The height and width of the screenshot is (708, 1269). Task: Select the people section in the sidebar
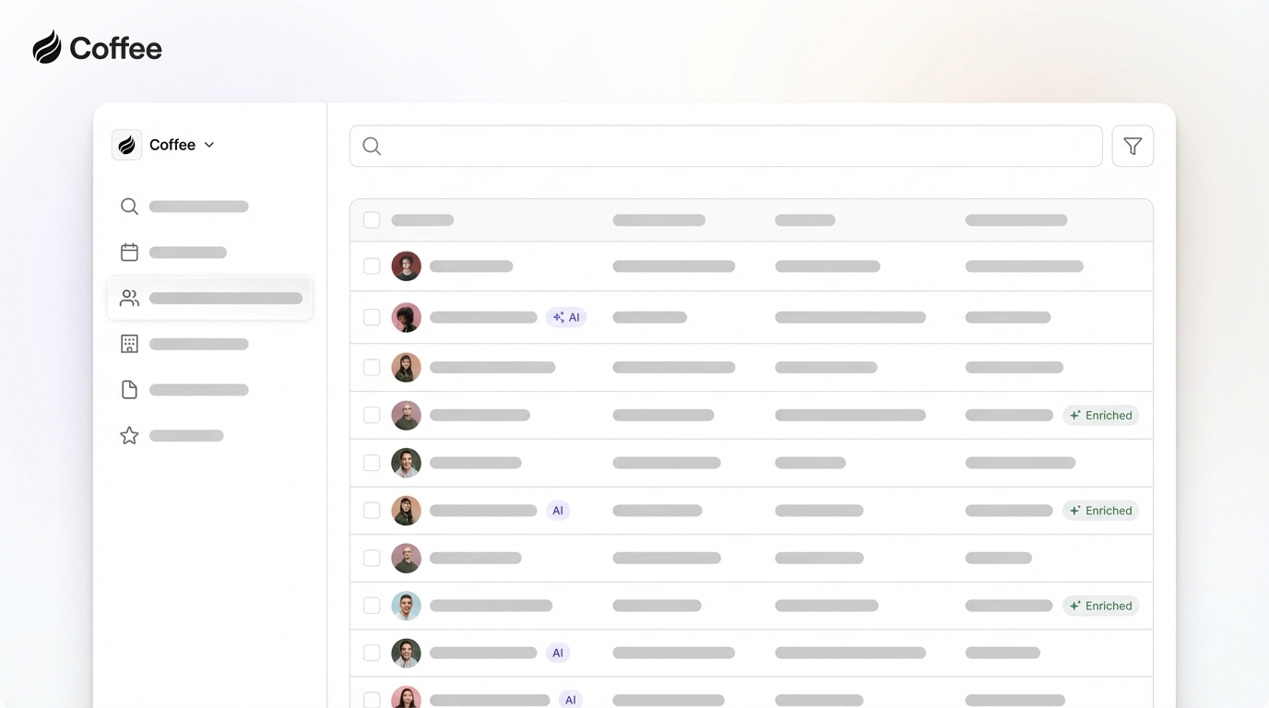pyautogui.click(x=129, y=297)
